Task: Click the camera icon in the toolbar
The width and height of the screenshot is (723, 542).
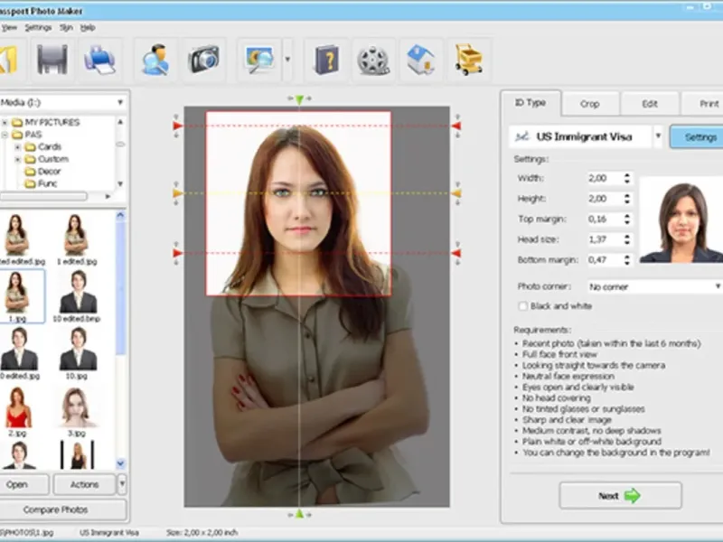Action: [204, 60]
